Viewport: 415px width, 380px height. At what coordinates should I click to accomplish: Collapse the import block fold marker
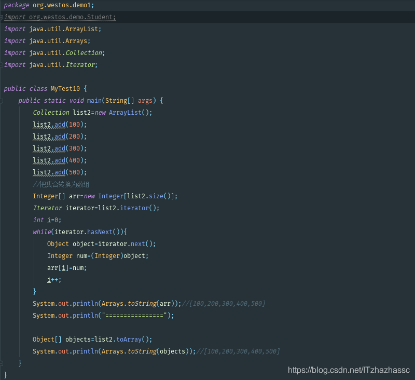2,18
